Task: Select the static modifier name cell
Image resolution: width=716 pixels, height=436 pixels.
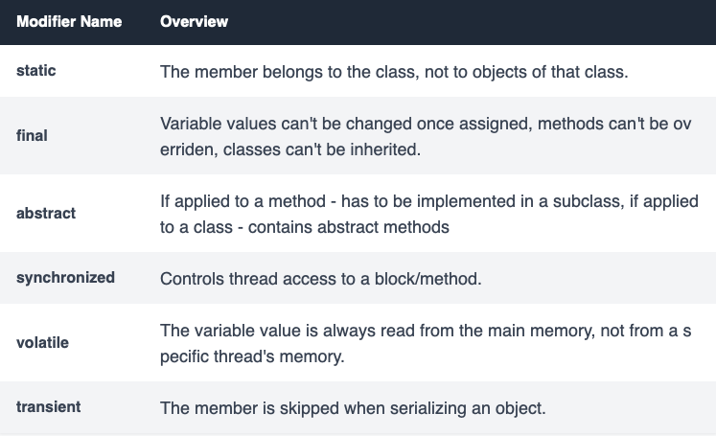Action: 37,71
